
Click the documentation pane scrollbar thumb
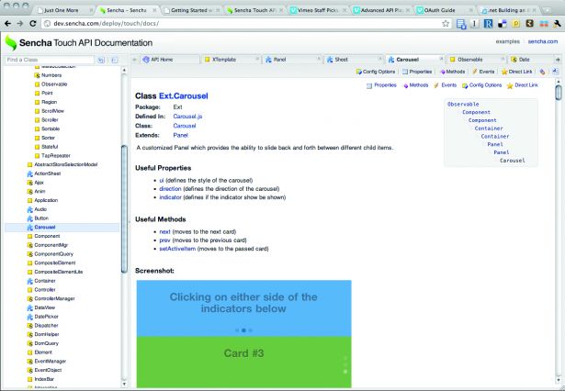tap(559, 92)
